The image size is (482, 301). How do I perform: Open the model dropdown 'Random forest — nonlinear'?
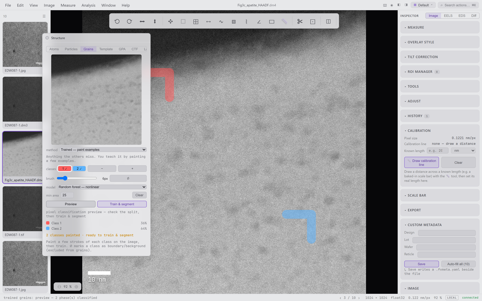click(102, 187)
